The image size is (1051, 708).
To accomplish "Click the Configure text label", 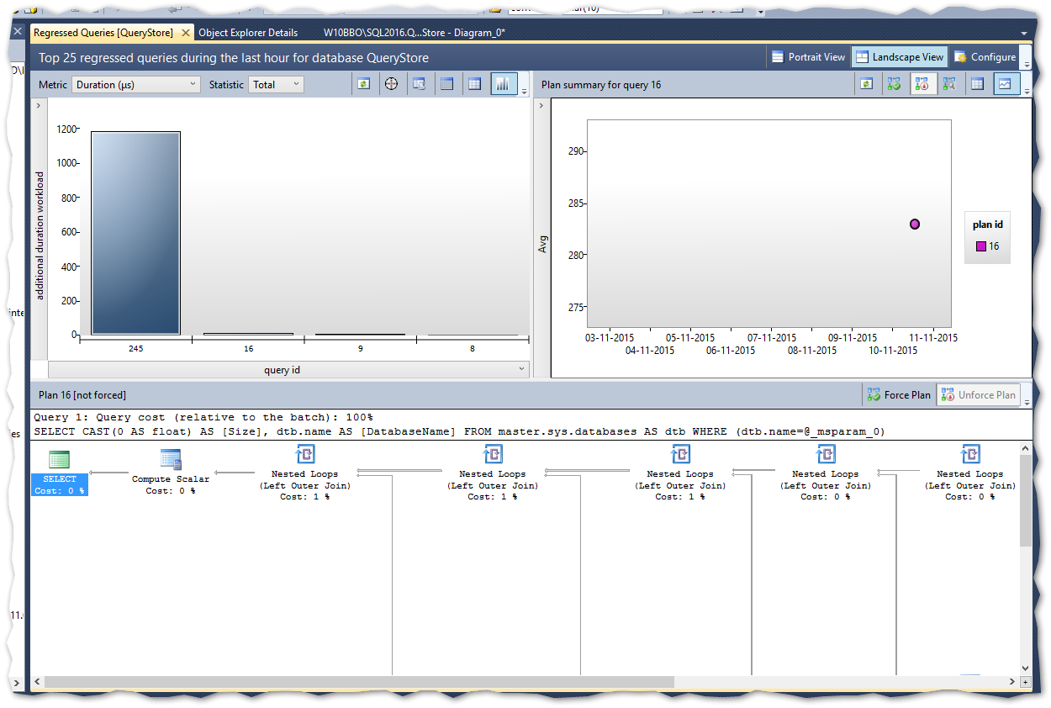I will (993, 57).
